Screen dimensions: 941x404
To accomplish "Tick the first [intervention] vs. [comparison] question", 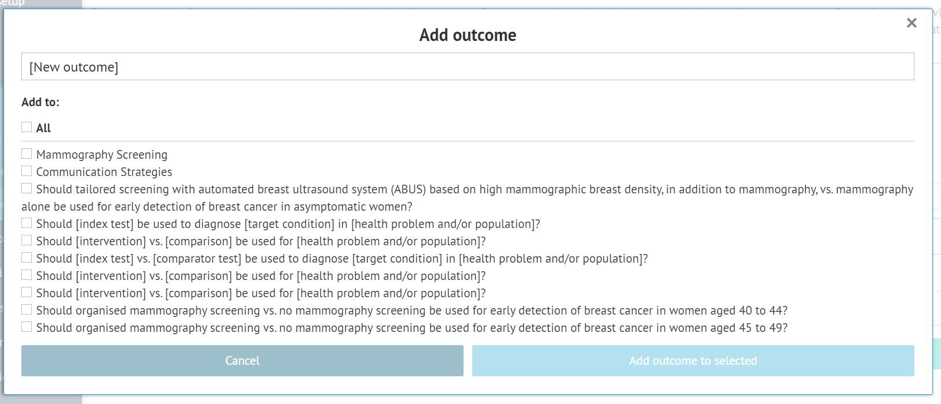I will pyautogui.click(x=26, y=240).
